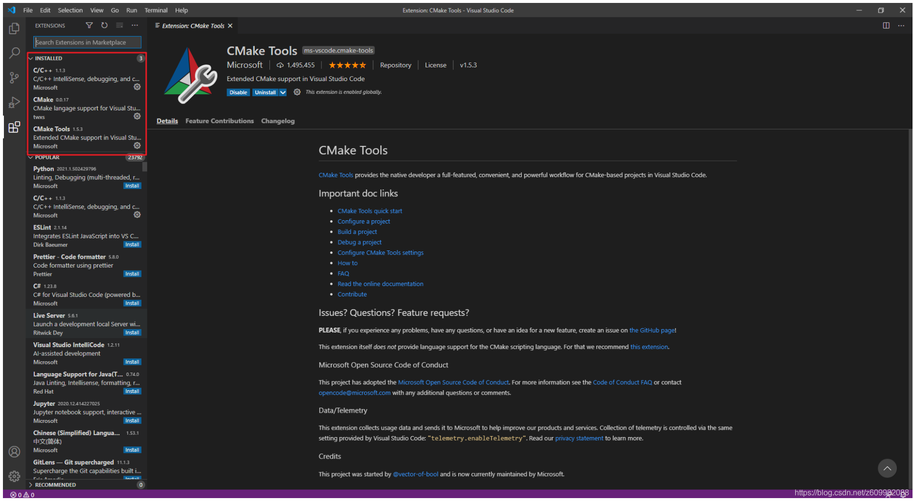Image resolution: width=914 pixels, height=502 pixels.
Task: Click the VS Code logo in title bar
Action: point(12,10)
